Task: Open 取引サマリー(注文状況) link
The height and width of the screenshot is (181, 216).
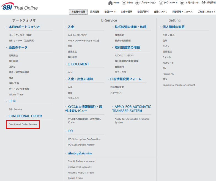Action: [22, 41]
